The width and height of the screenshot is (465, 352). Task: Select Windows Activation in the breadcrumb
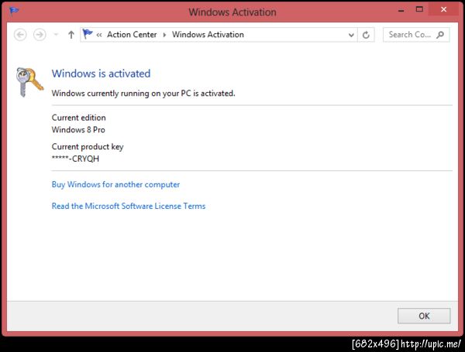coord(208,35)
